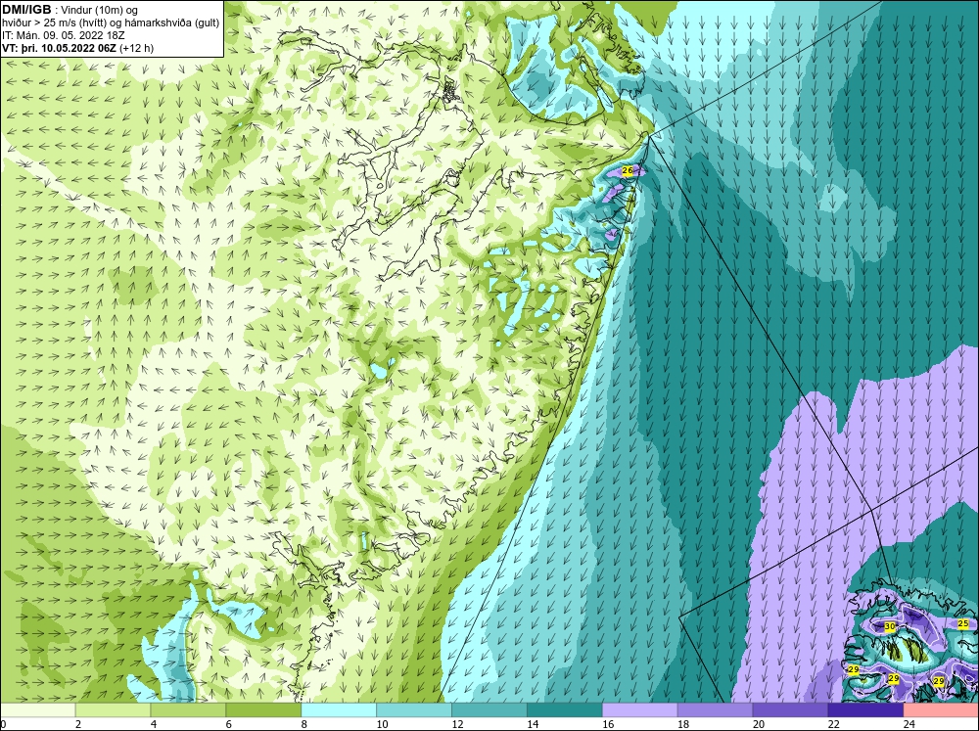
Task: Click the legend scale number 18
Action: (x=683, y=724)
